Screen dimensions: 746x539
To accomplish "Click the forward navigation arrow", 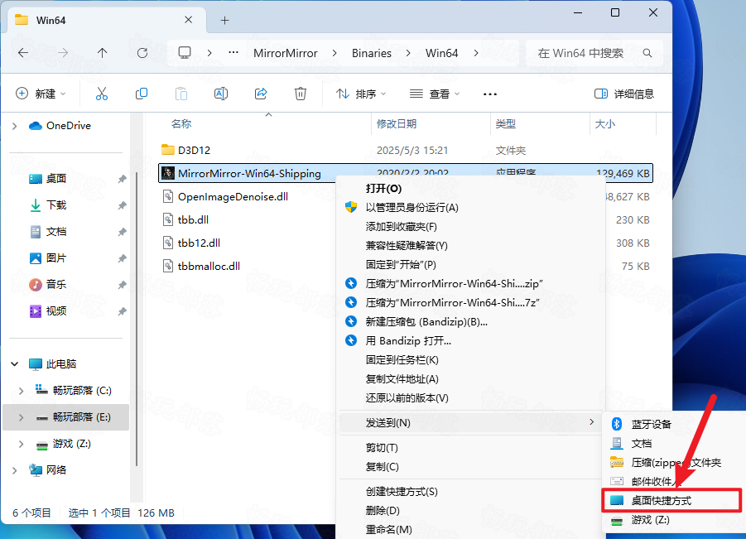I will click(62, 53).
